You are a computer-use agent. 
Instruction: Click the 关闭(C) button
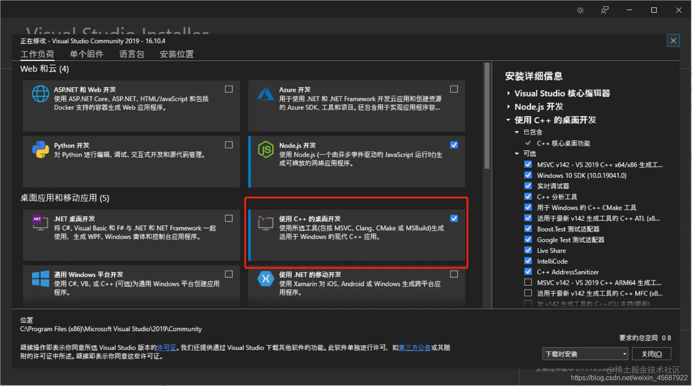coord(651,354)
